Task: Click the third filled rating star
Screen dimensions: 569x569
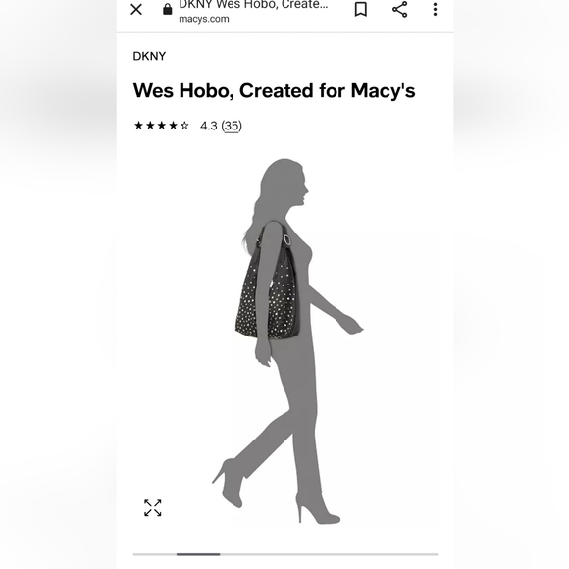Action: [162, 126]
